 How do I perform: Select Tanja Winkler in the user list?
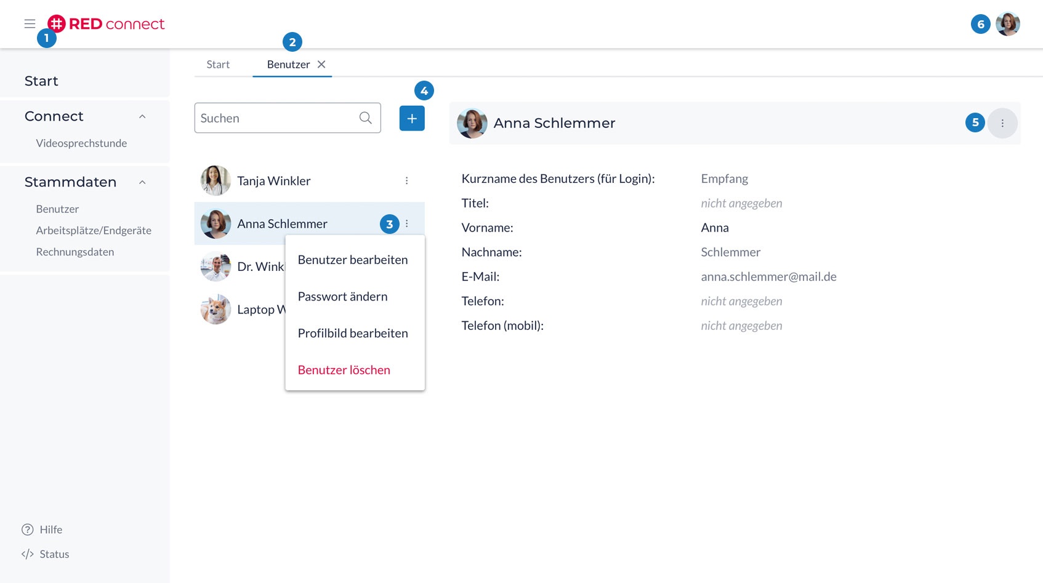click(x=274, y=181)
